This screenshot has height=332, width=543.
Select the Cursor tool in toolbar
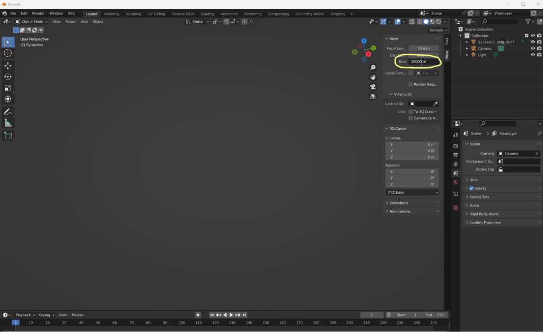click(8, 53)
